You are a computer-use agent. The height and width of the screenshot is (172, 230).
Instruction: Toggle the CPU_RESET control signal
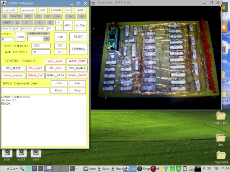tap(13, 68)
